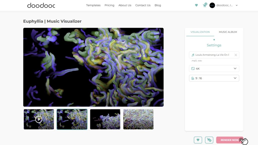
Task: Go to the Pricing page
Action: (x=109, y=5)
